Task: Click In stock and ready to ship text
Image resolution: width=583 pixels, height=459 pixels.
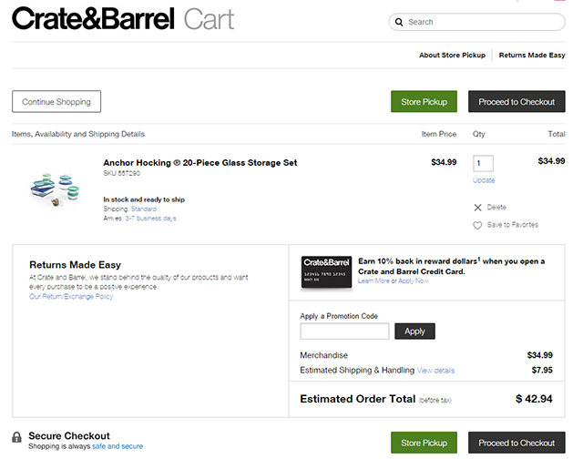Action: 144,199
